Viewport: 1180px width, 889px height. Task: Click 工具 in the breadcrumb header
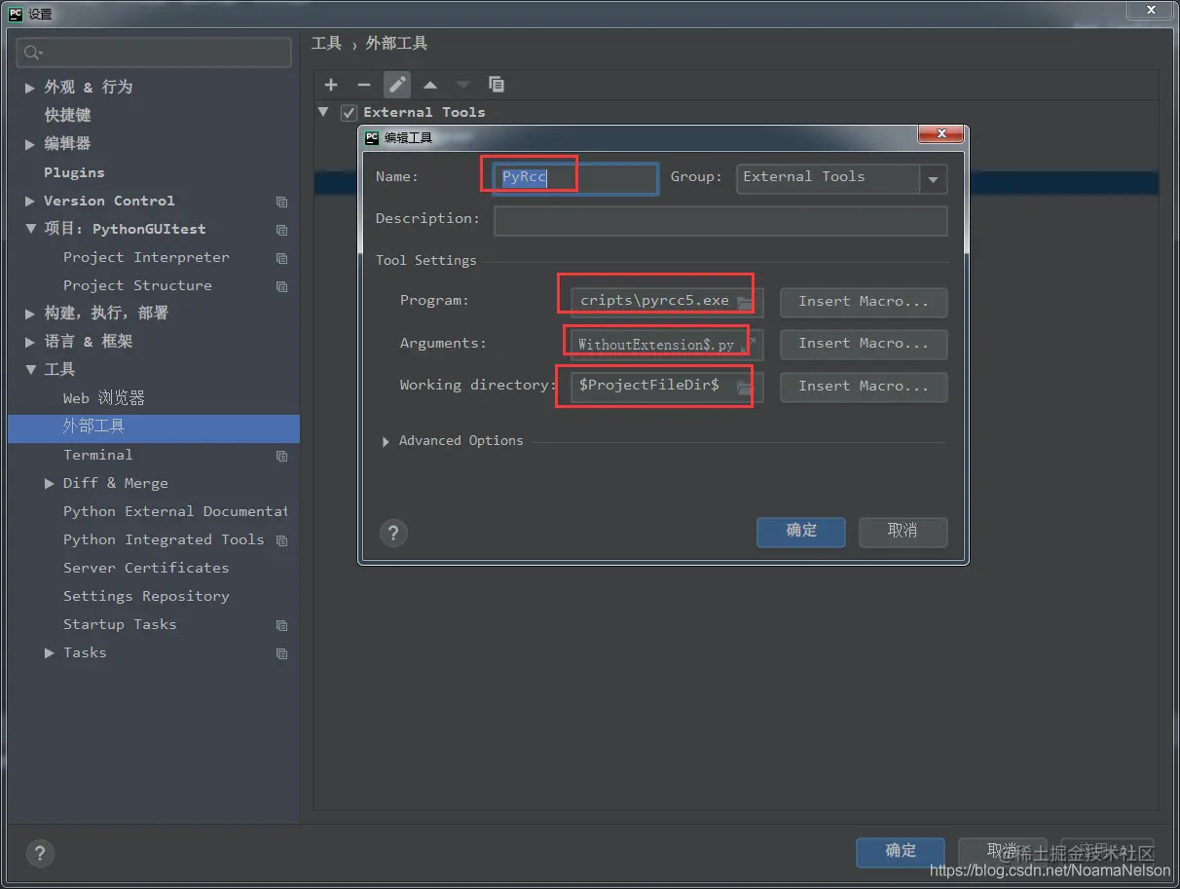pos(326,44)
